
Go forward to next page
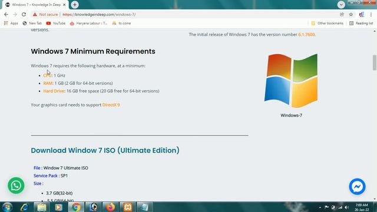coord(15,14)
